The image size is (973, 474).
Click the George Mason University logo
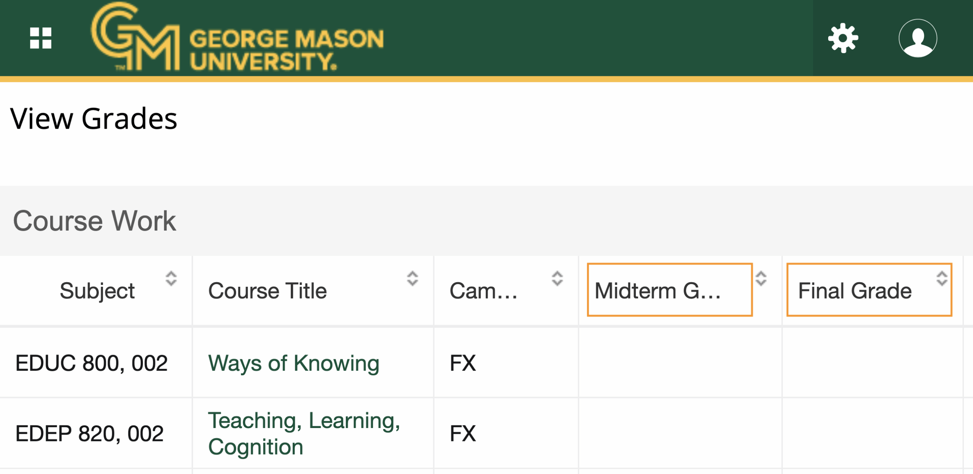pyautogui.click(x=238, y=38)
